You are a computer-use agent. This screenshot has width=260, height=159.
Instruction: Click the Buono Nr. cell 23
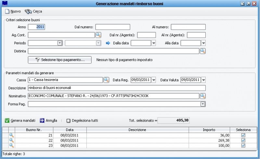point(34,146)
